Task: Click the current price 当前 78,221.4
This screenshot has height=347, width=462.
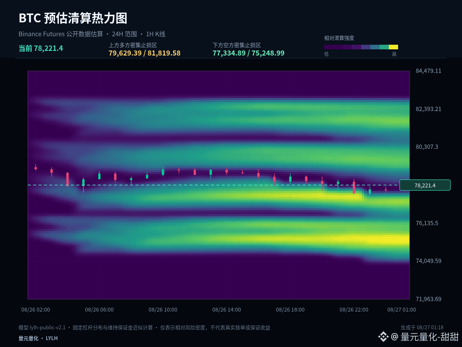Action: (41, 48)
